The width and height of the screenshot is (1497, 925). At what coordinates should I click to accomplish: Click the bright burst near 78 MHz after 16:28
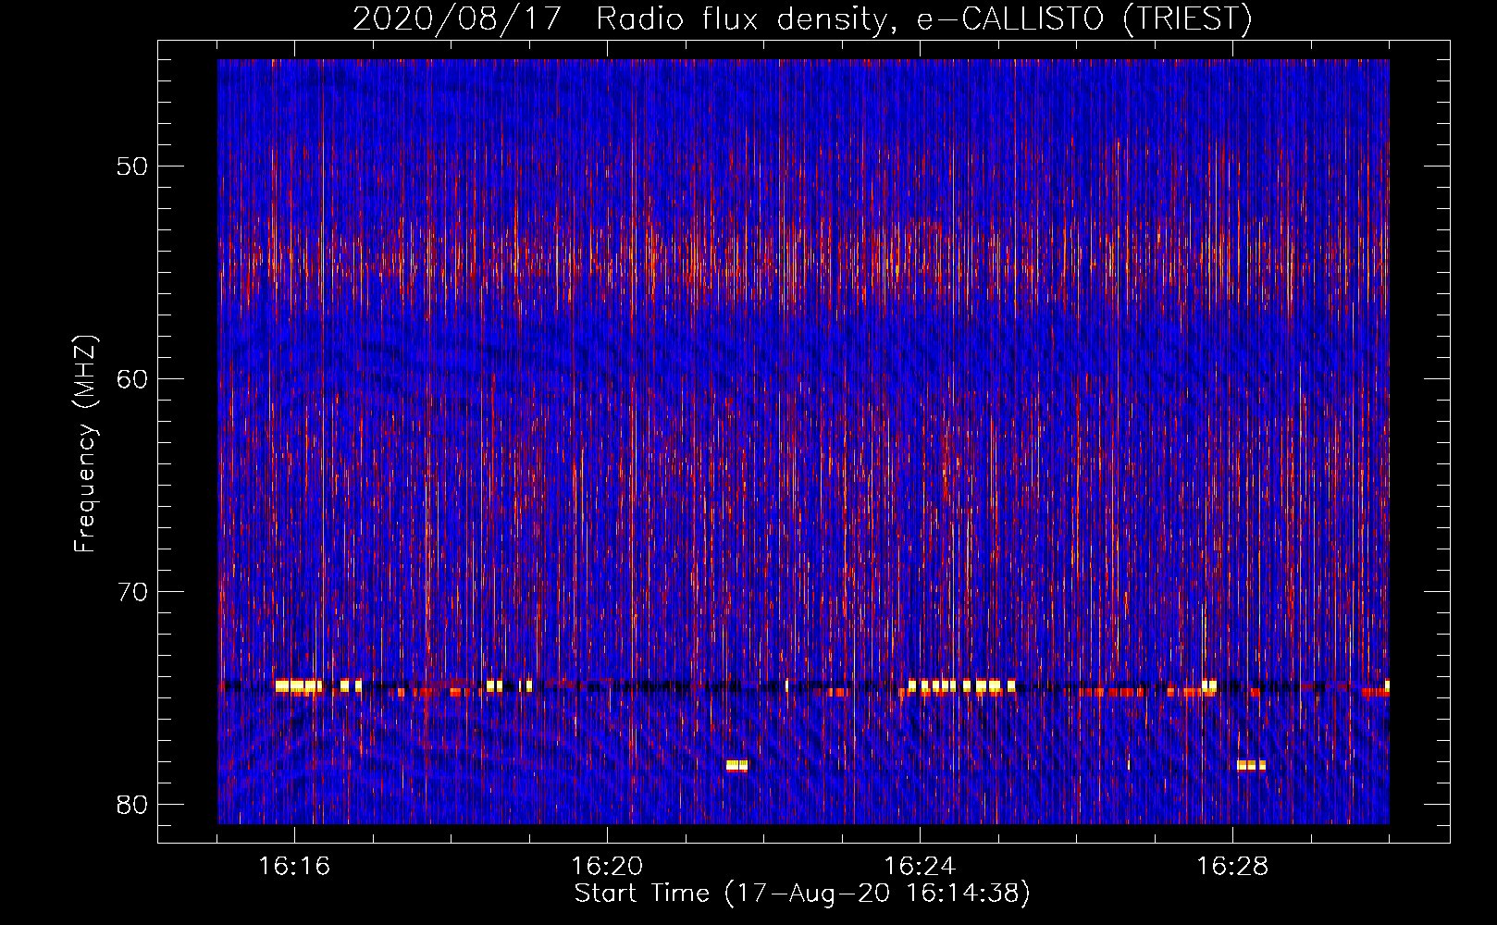coord(1251,765)
